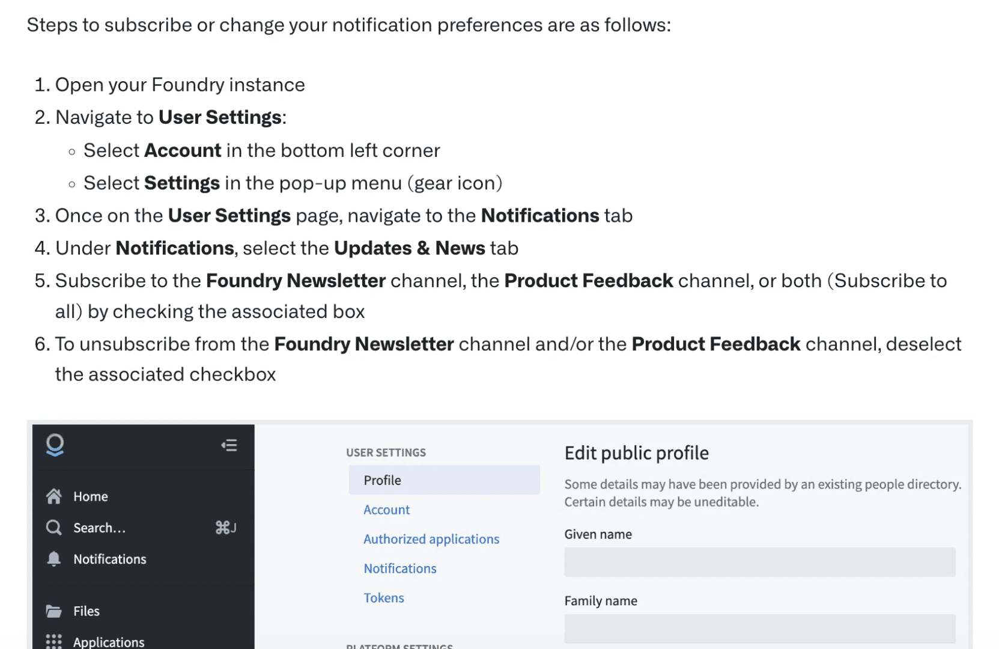Click the Files folder icon
Viewport: 999px width, 649px height.
tap(53, 611)
